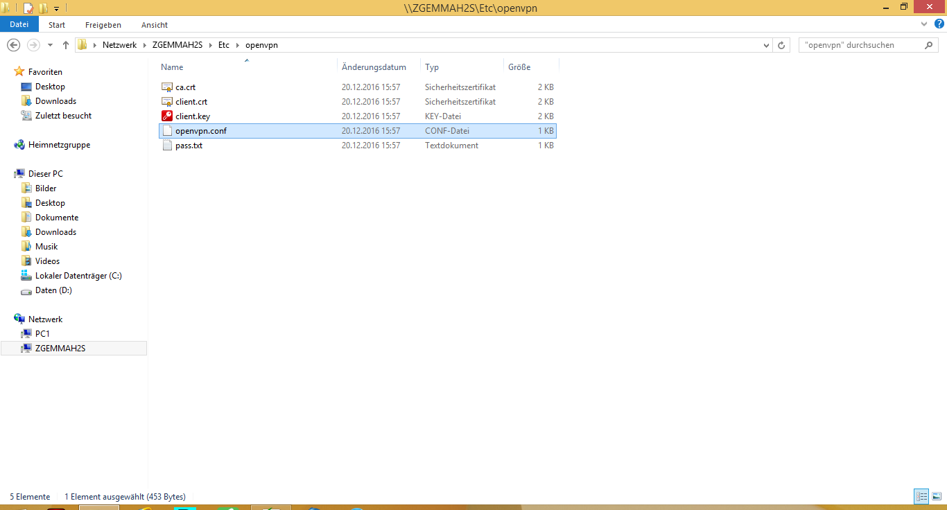Switch to large thumbnails view

936,496
